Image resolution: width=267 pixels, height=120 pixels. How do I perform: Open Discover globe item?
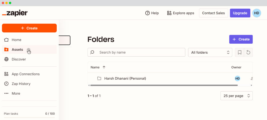click(19, 59)
